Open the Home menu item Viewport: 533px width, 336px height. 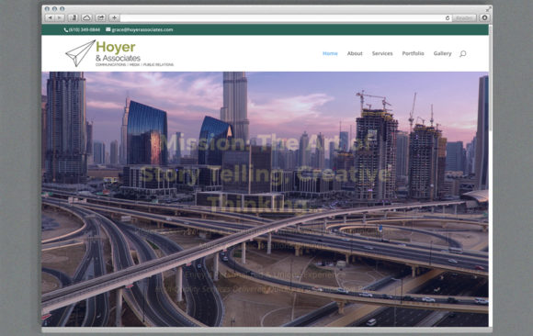click(330, 53)
